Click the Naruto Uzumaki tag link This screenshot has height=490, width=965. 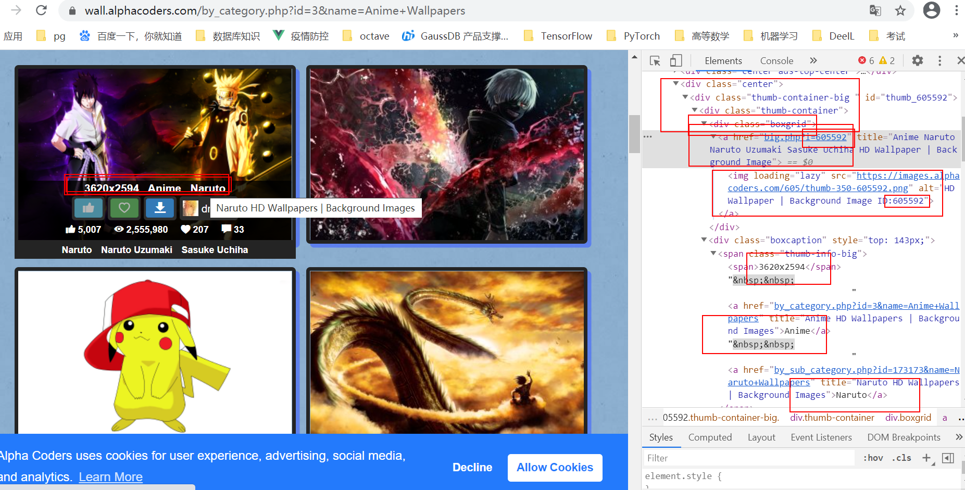[x=136, y=250]
